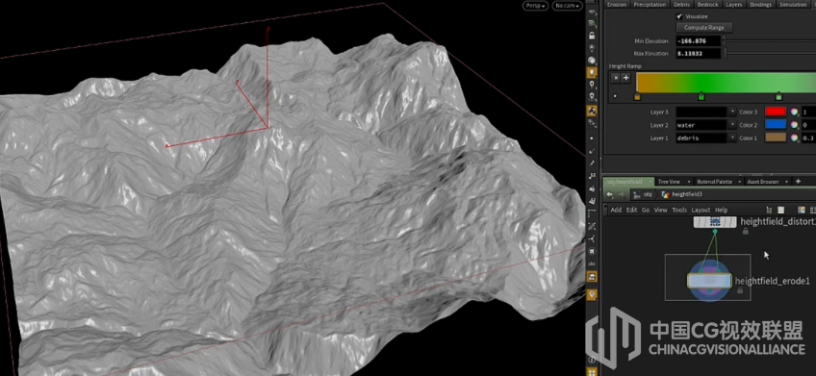Screen dimensions: 816x376
Task: Click the Color 2 blue swatch
Action: [x=776, y=125]
